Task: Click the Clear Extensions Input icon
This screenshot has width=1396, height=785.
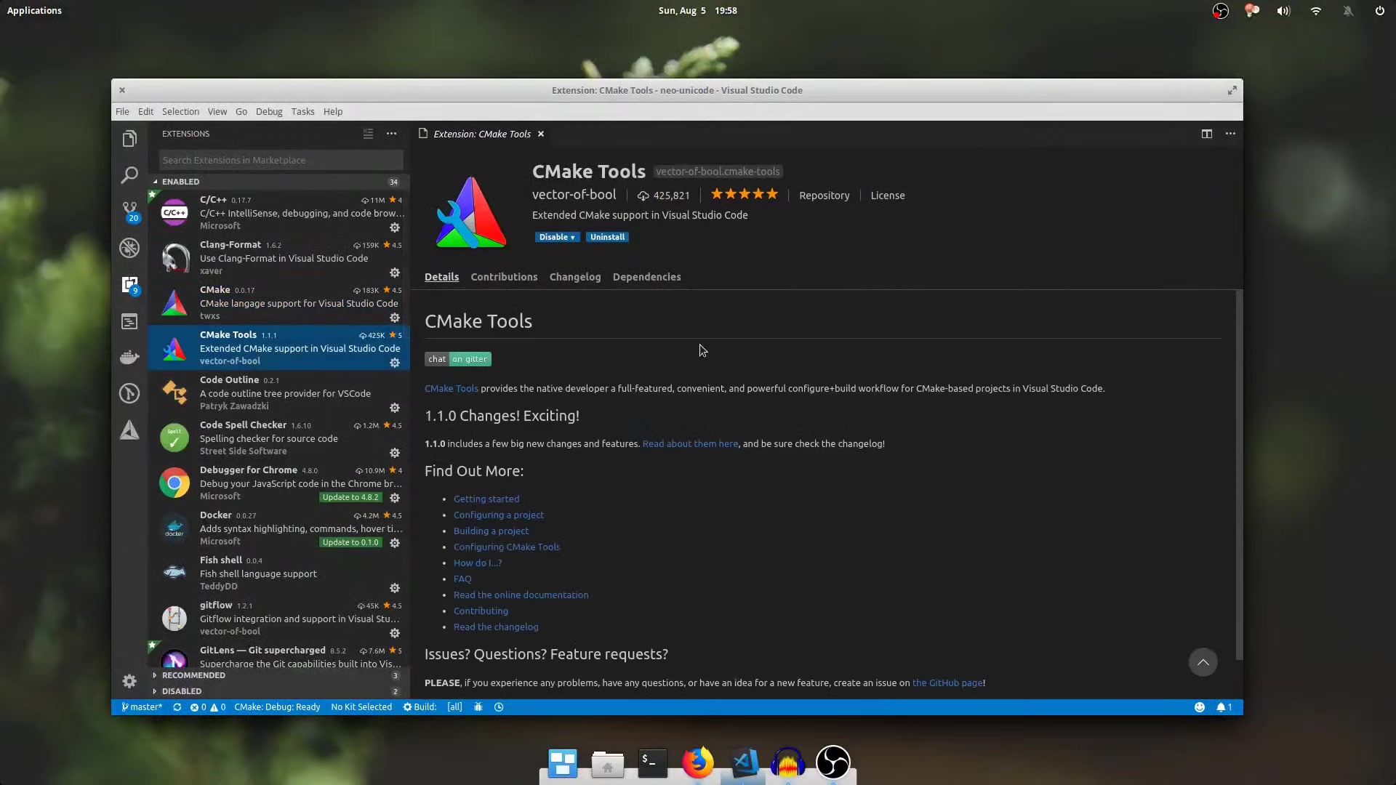Action: click(368, 134)
